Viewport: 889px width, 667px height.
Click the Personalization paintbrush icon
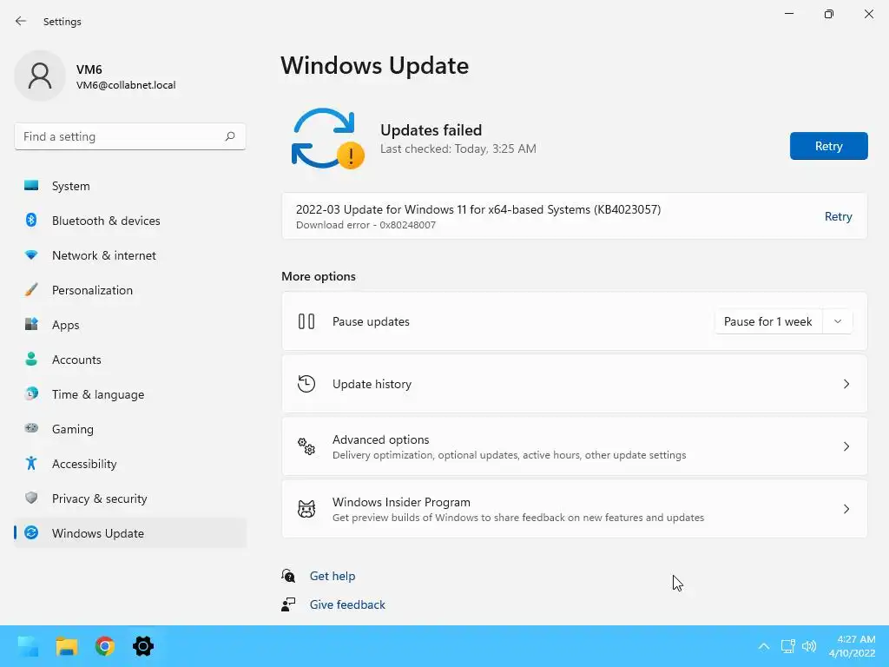(x=31, y=290)
